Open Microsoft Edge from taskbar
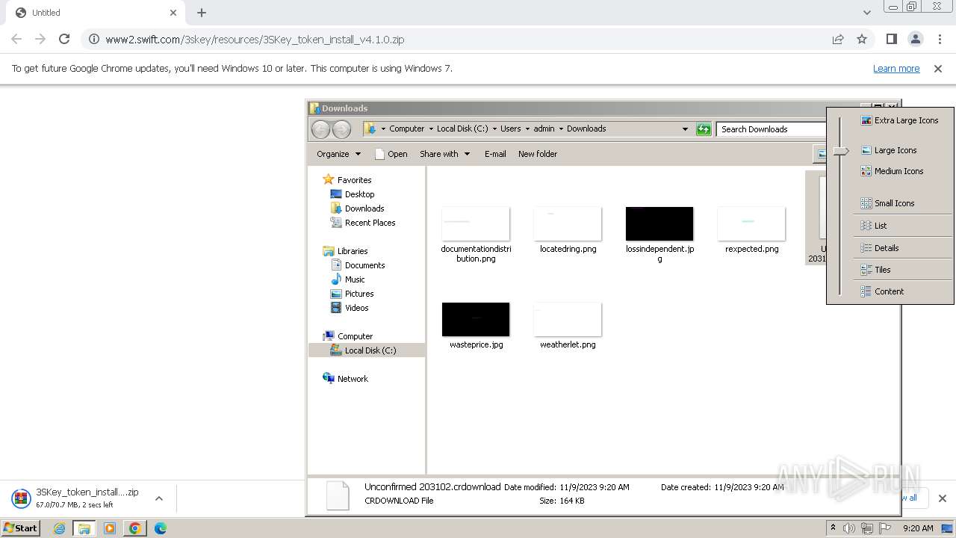This screenshot has width=956, height=538. tap(160, 528)
